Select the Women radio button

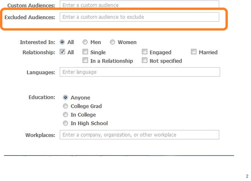[113, 42]
